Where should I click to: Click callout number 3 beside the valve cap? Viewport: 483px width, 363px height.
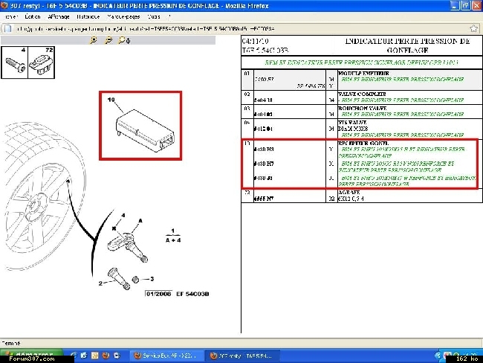(x=152, y=279)
